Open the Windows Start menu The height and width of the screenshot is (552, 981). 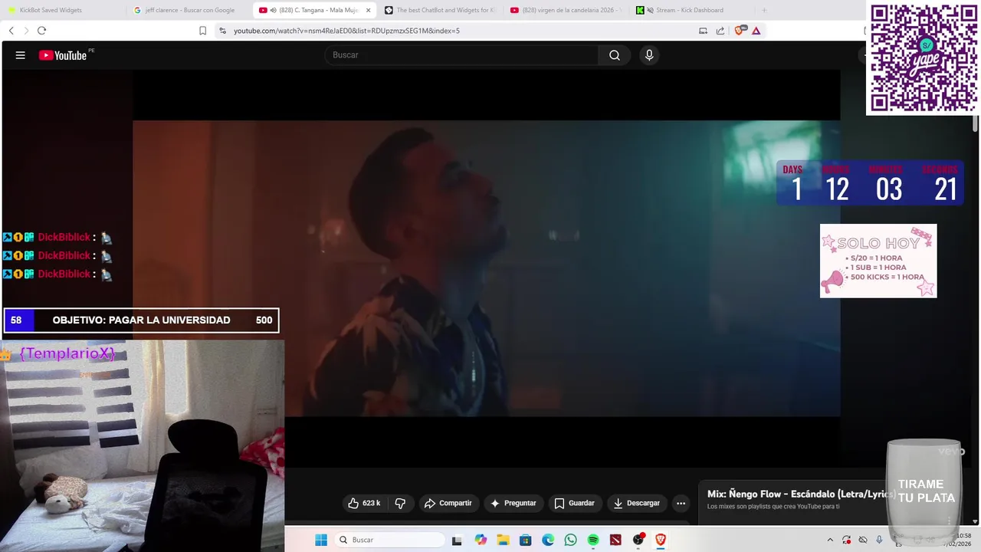pos(320,540)
